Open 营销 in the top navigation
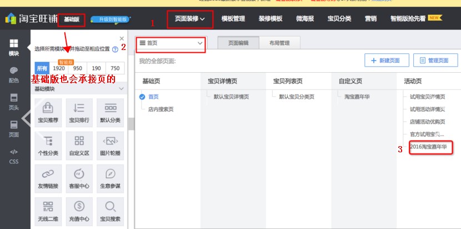The image size is (461, 229). (x=370, y=19)
